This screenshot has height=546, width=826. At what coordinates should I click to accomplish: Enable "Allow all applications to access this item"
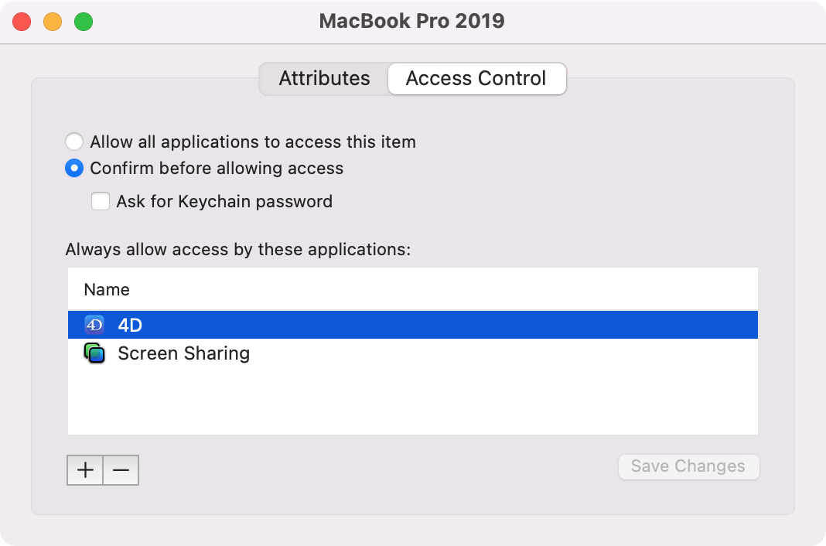pyautogui.click(x=74, y=142)
